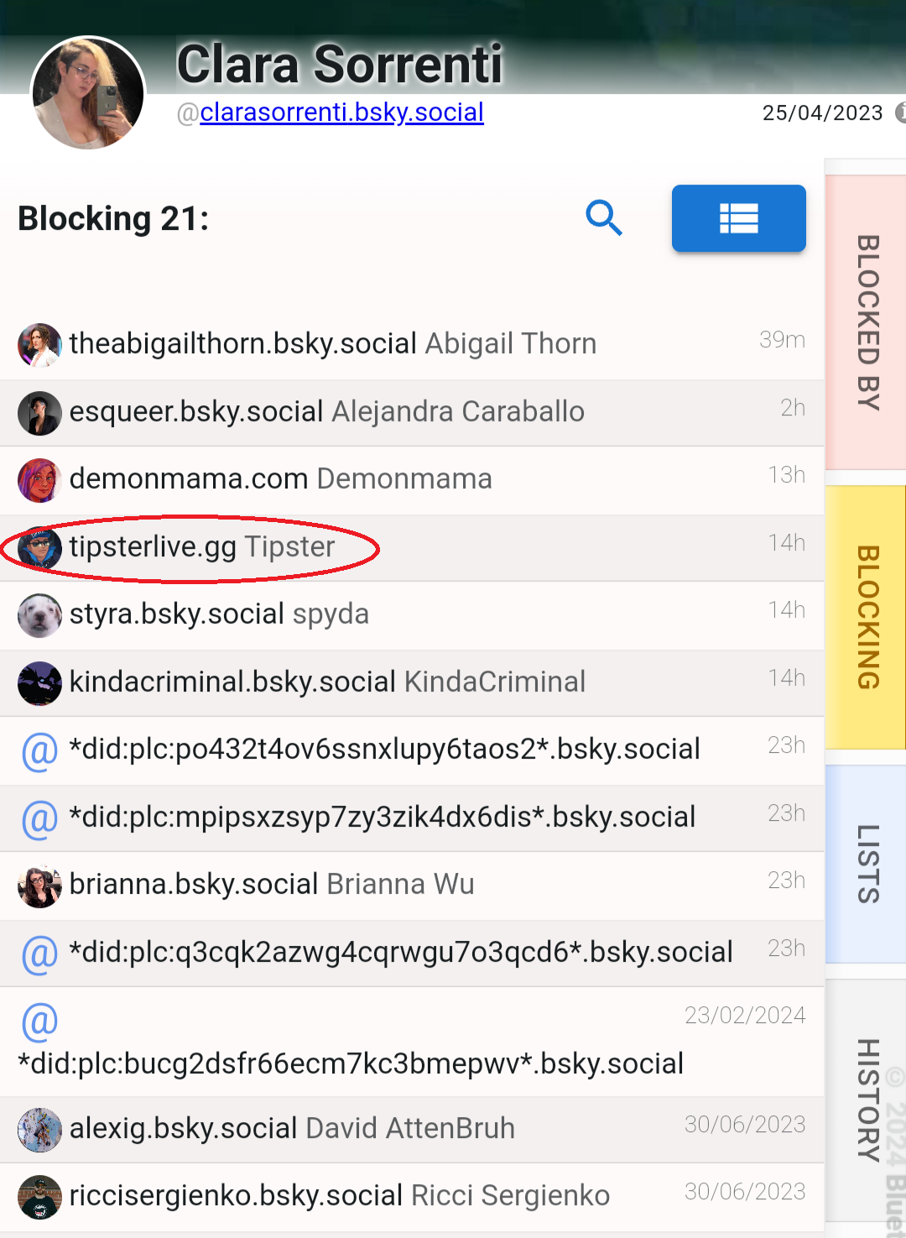Open clarasorrenti.bsky.social handle link

(341, 112)
